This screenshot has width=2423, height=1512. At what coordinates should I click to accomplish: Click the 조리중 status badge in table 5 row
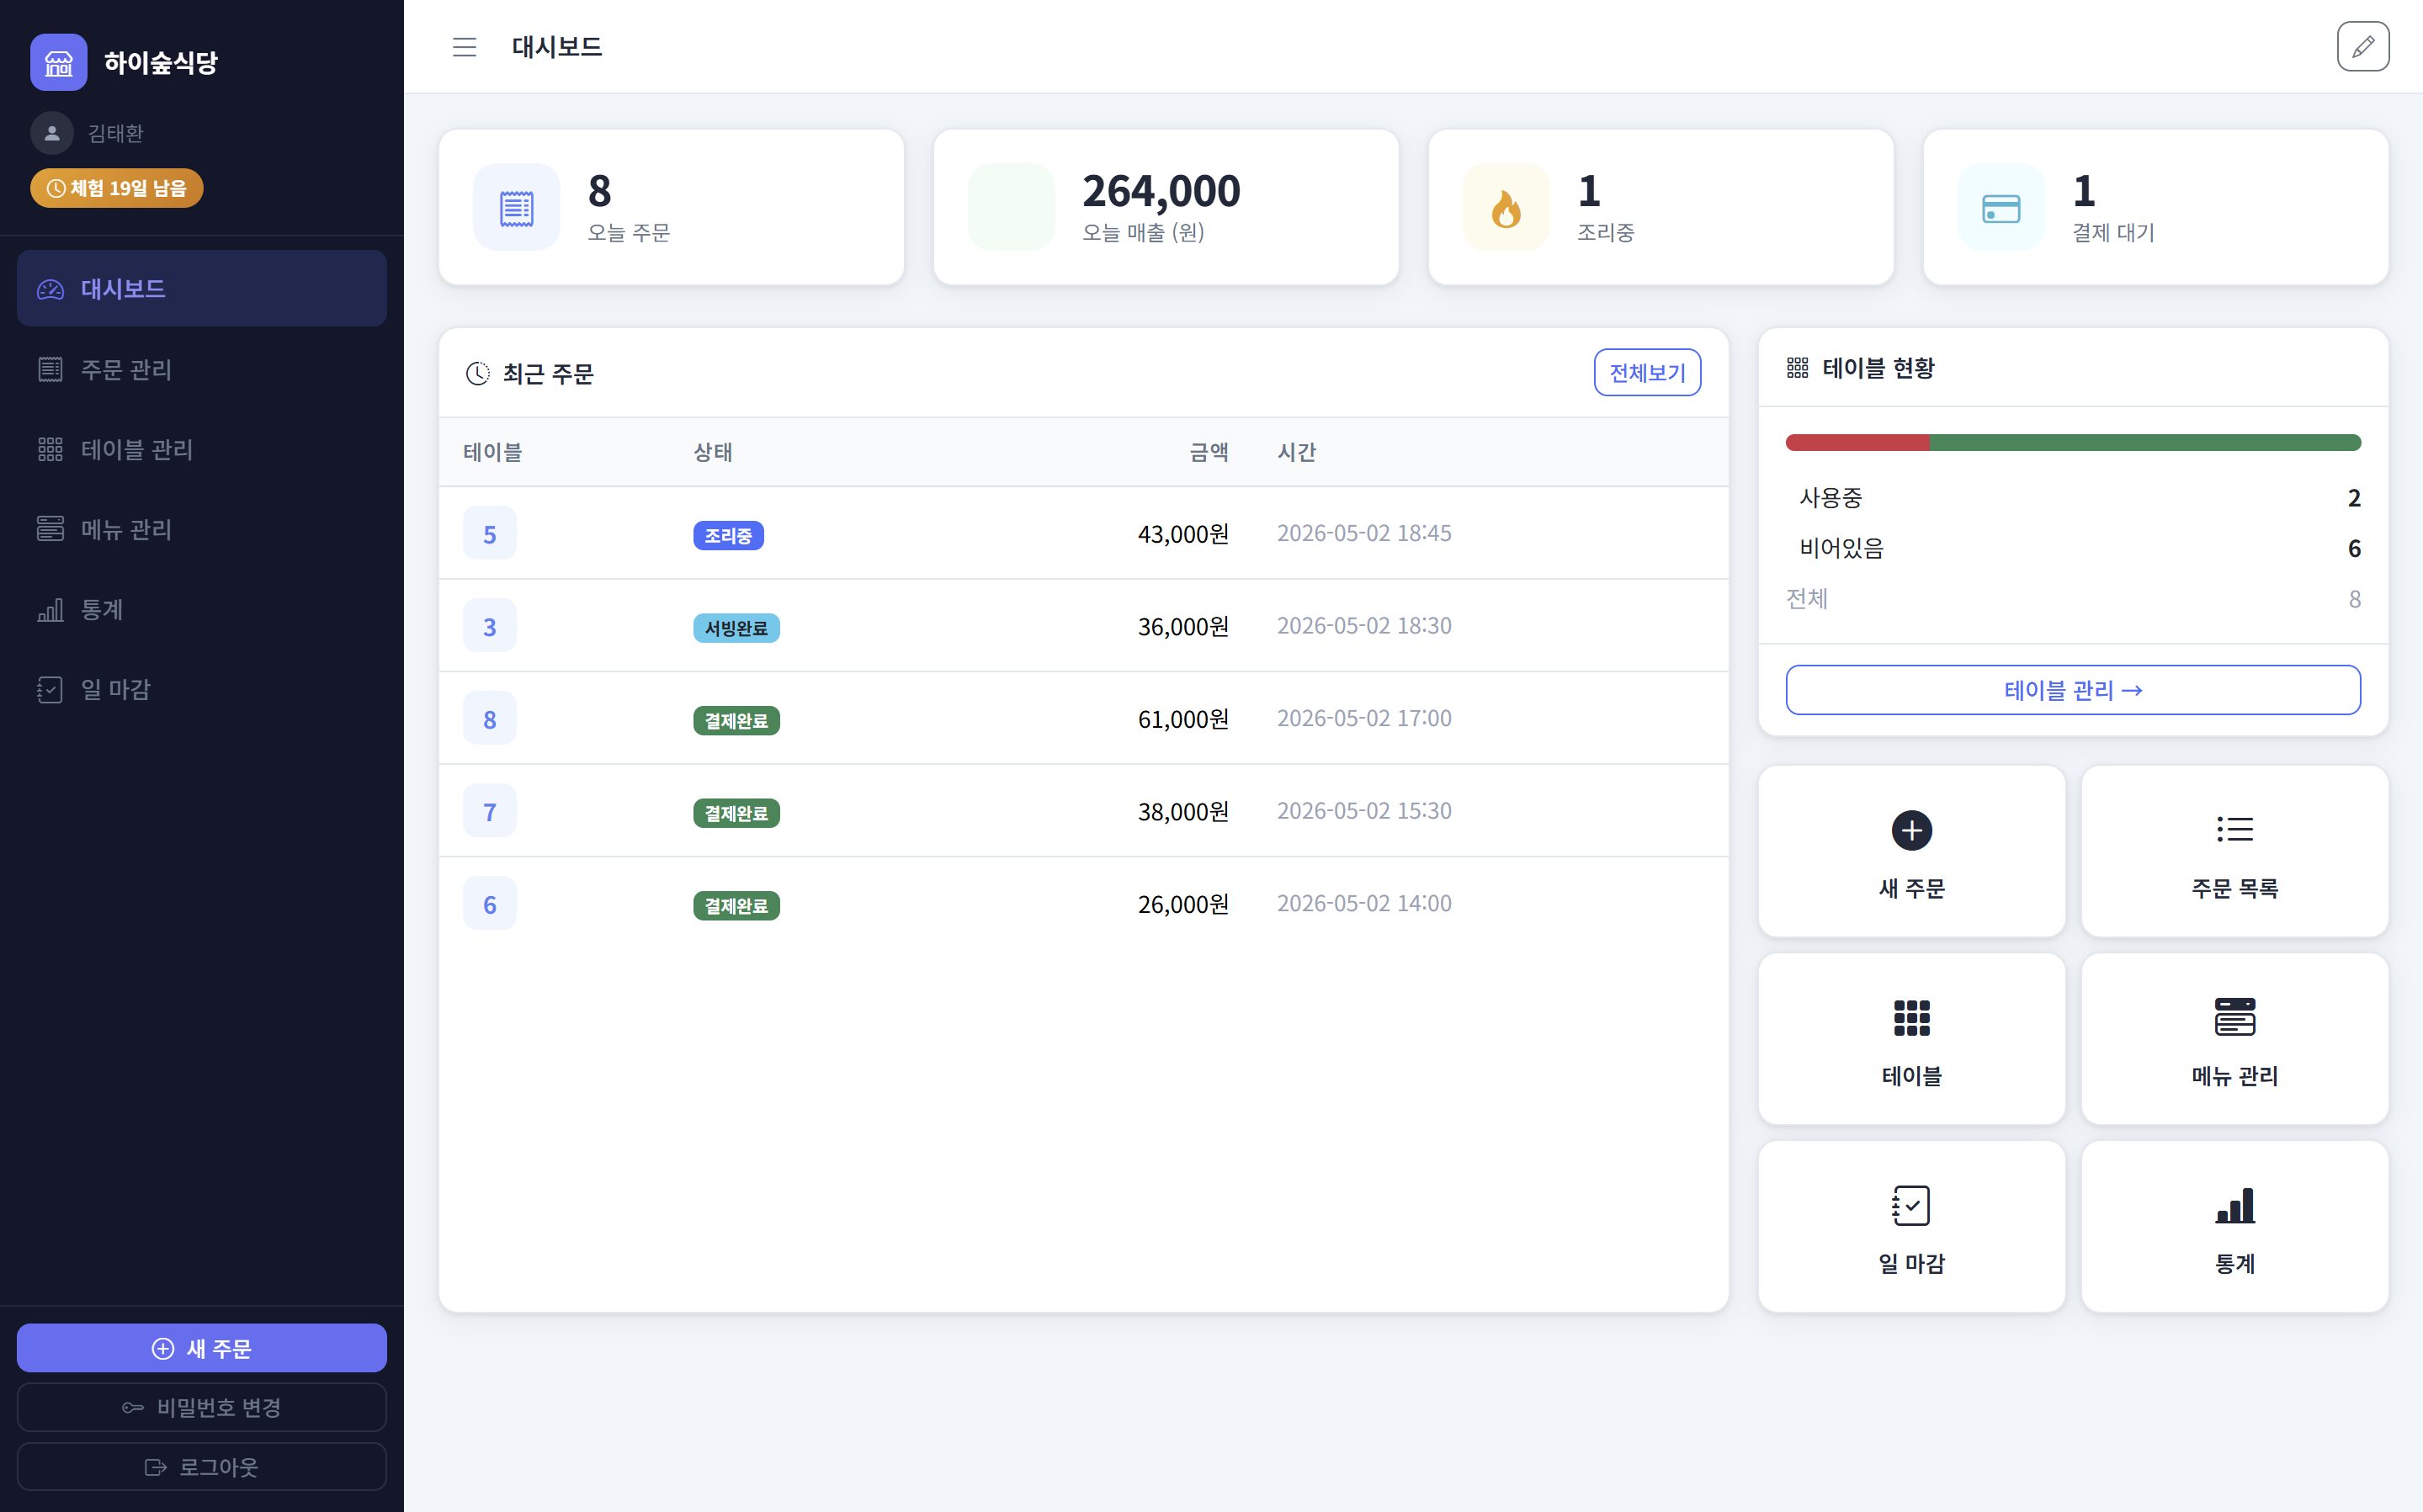728,536
